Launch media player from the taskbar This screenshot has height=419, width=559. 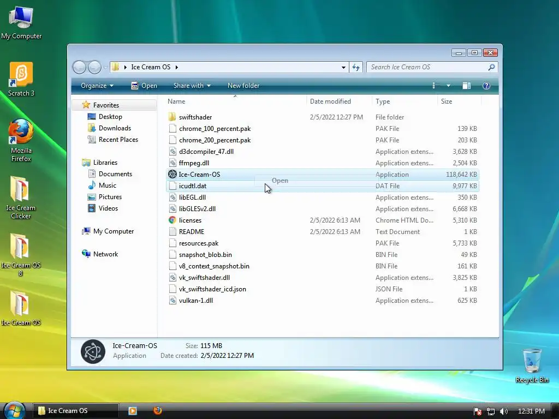[133, 411]
